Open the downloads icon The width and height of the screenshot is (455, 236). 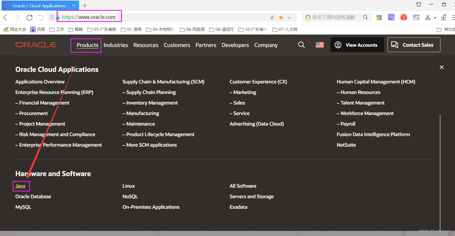[443, 17]
